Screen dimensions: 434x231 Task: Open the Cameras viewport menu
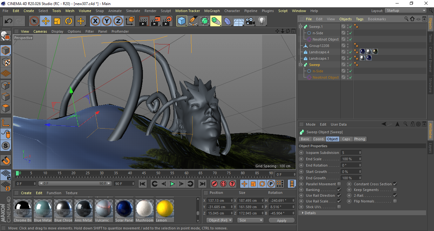40,31
